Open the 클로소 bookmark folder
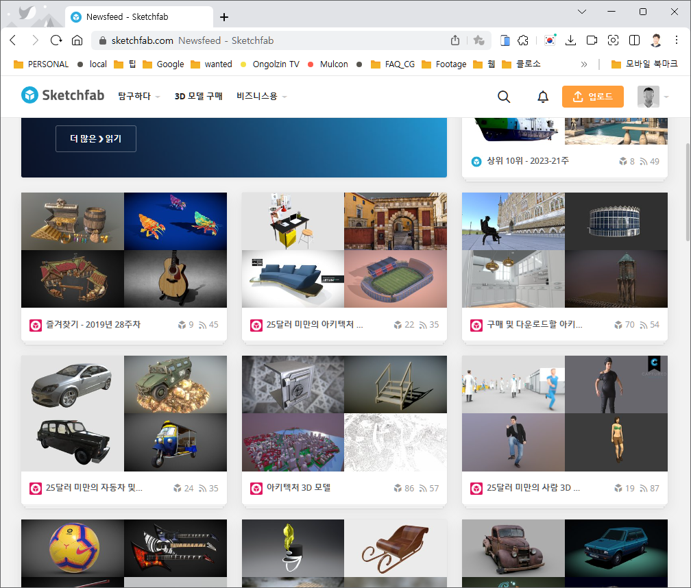The width and height of the screenshot is (691, 588). (x=521, y=64)
